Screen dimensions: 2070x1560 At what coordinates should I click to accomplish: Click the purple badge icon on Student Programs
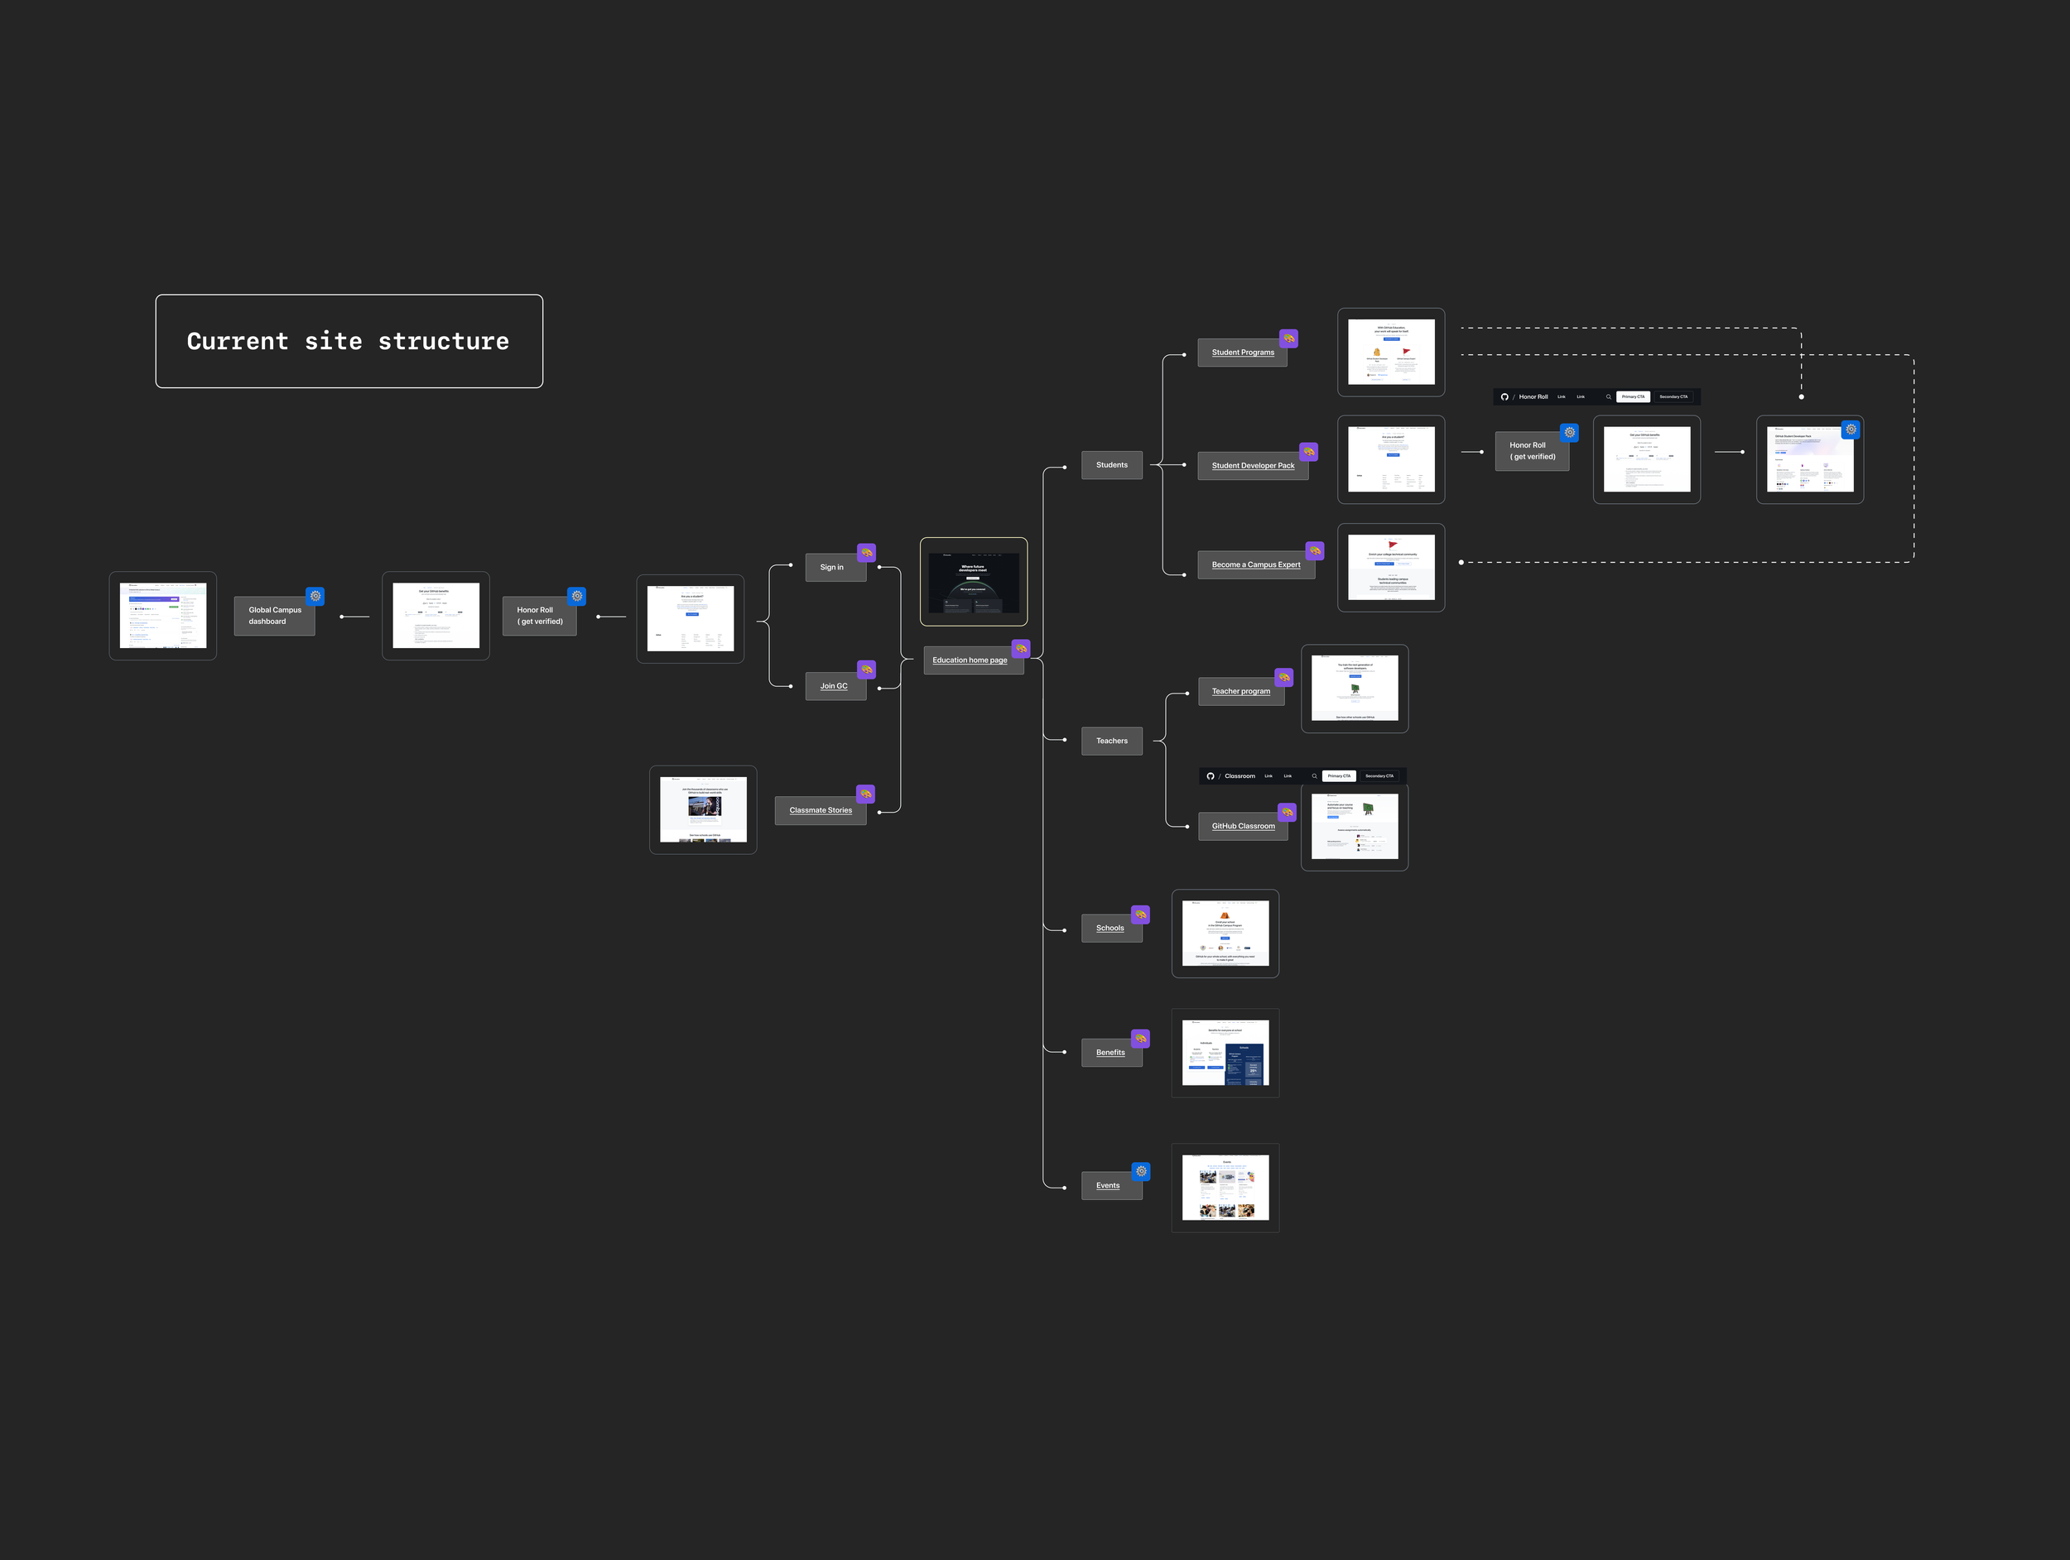click(x=1288, y=338)
